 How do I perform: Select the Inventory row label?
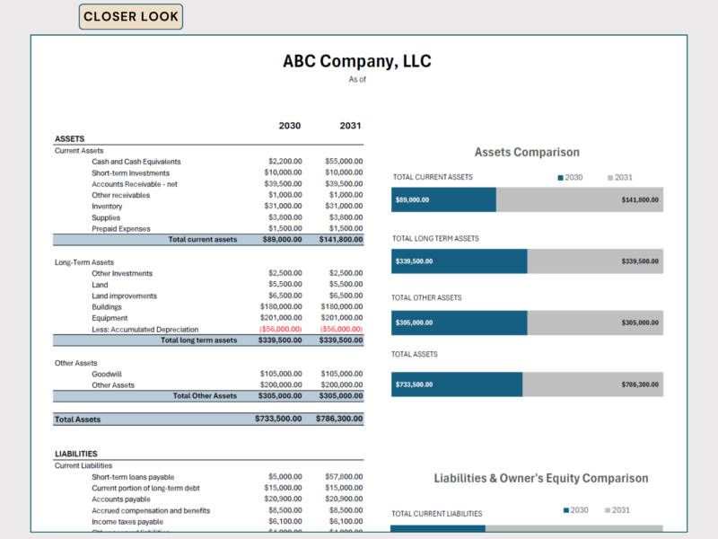click(107, 207)
